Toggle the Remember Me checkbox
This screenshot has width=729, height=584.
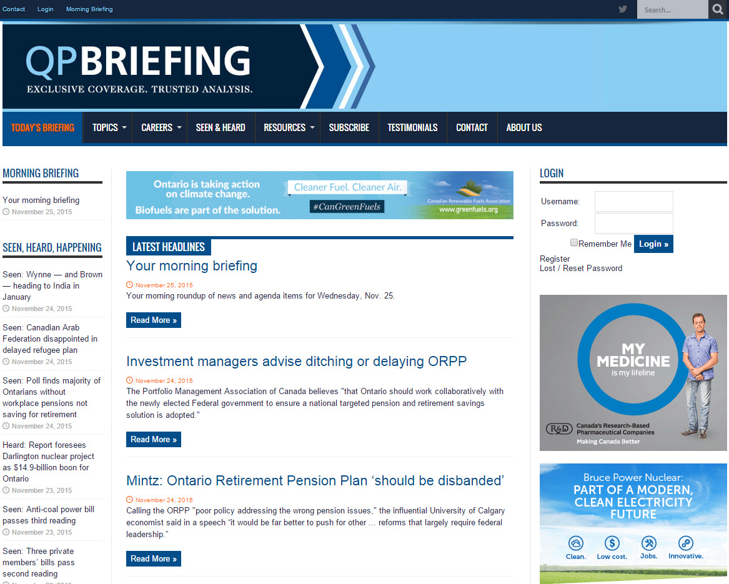tap(574, 243)
